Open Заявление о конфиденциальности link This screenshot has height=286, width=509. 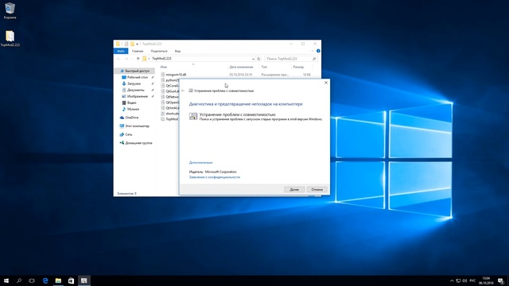click(215, 177)
